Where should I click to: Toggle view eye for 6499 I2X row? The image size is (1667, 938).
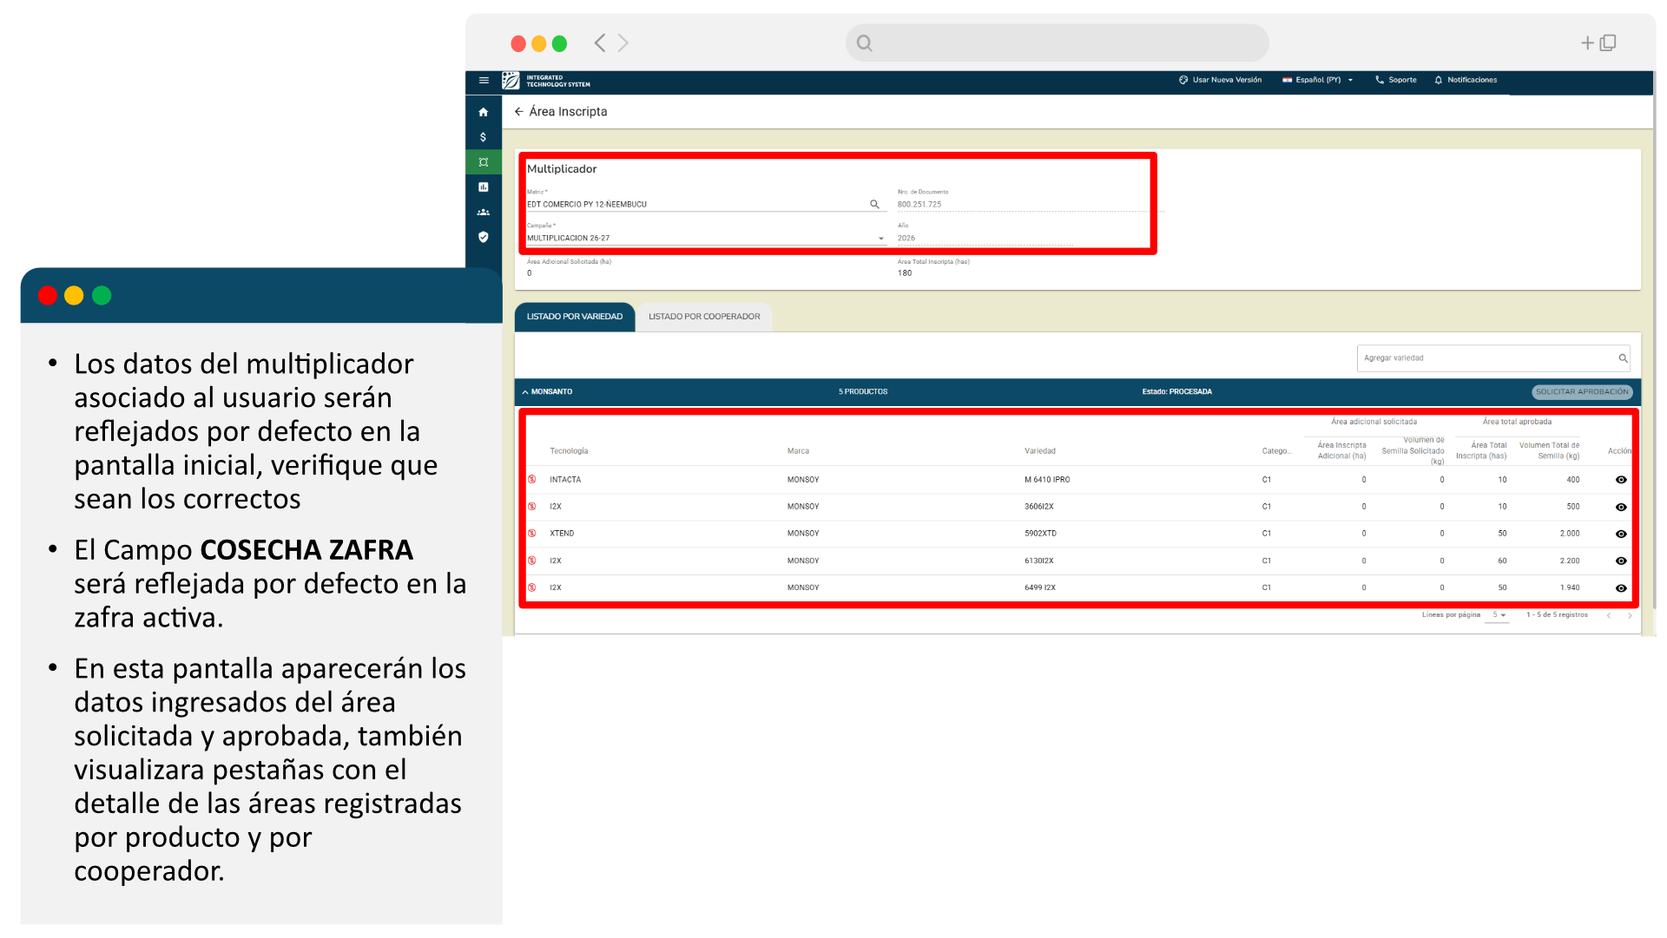(1621, 588)
